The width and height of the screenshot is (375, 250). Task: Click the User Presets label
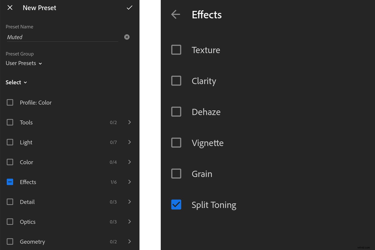pos(21,63)
